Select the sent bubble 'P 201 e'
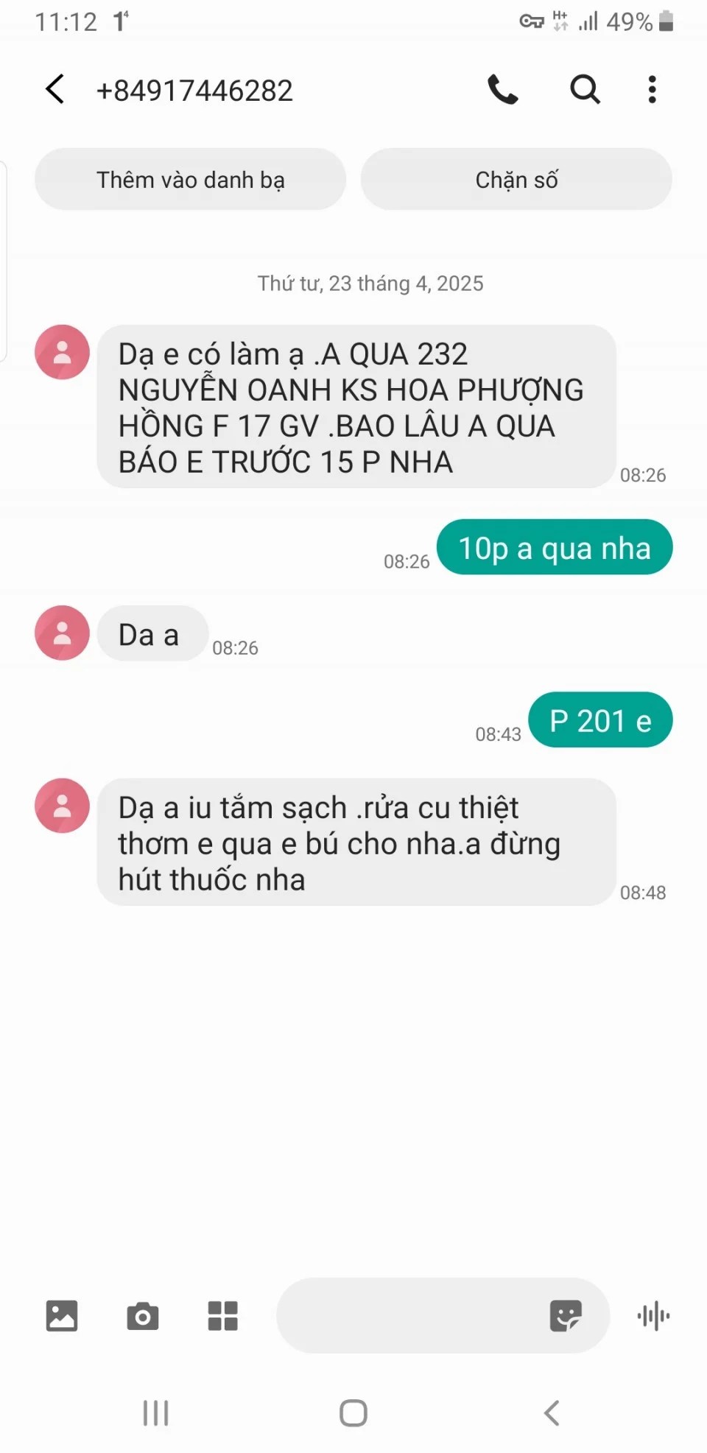707x1453 pixels. pyautogui.click(x=601, y=720)
